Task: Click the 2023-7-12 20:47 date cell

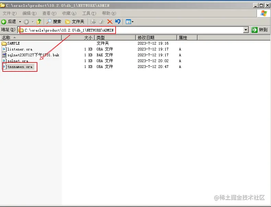Action: pos(153,67)
